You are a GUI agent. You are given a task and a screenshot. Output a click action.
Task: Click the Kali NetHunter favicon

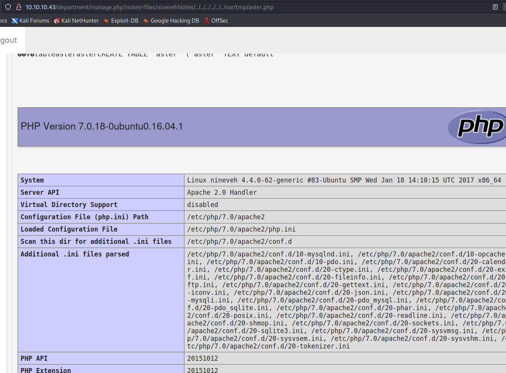[57, 21]
